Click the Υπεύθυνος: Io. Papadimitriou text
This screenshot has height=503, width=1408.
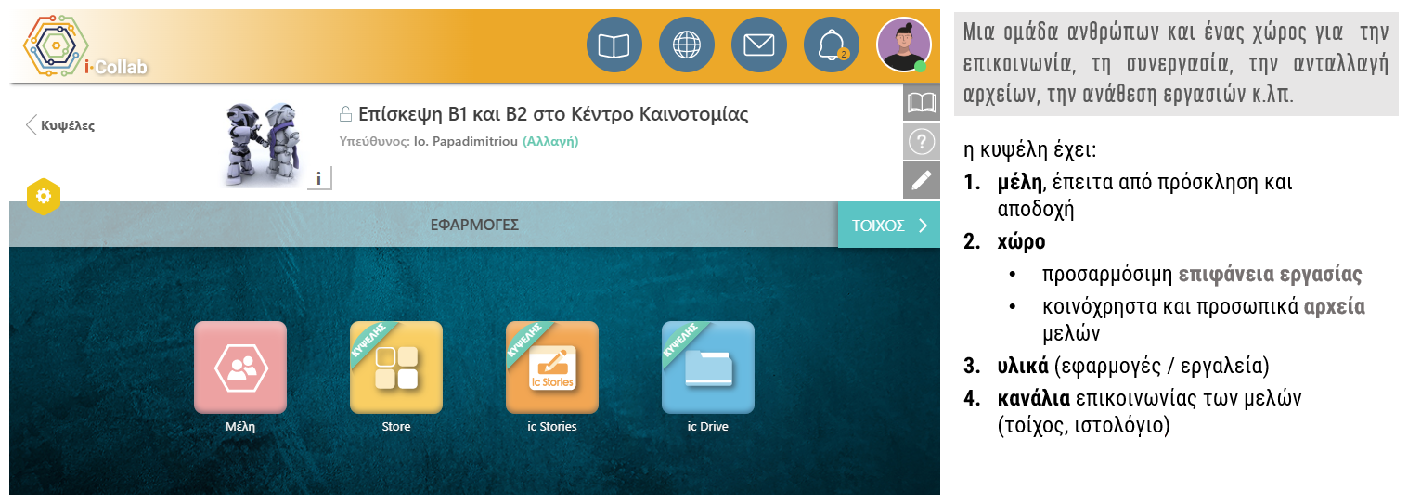tap(430, 141)
